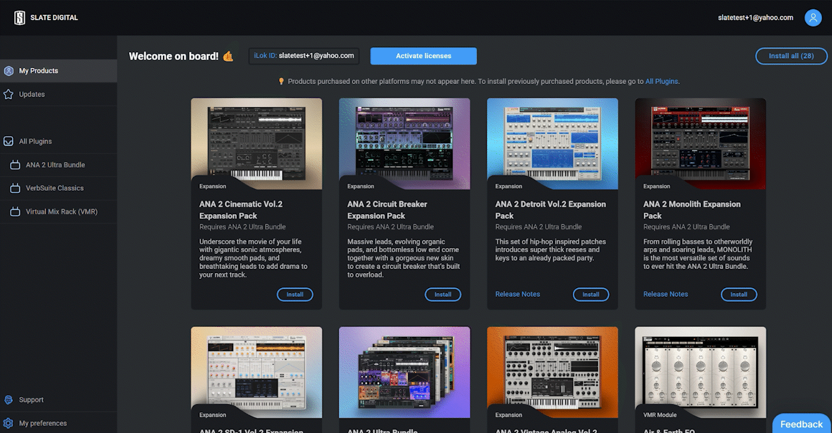This screenshot has height=433, width=832.
Task: Click the ANA 2 Circuit Breaker thumbnail
Action: point(405,144)
